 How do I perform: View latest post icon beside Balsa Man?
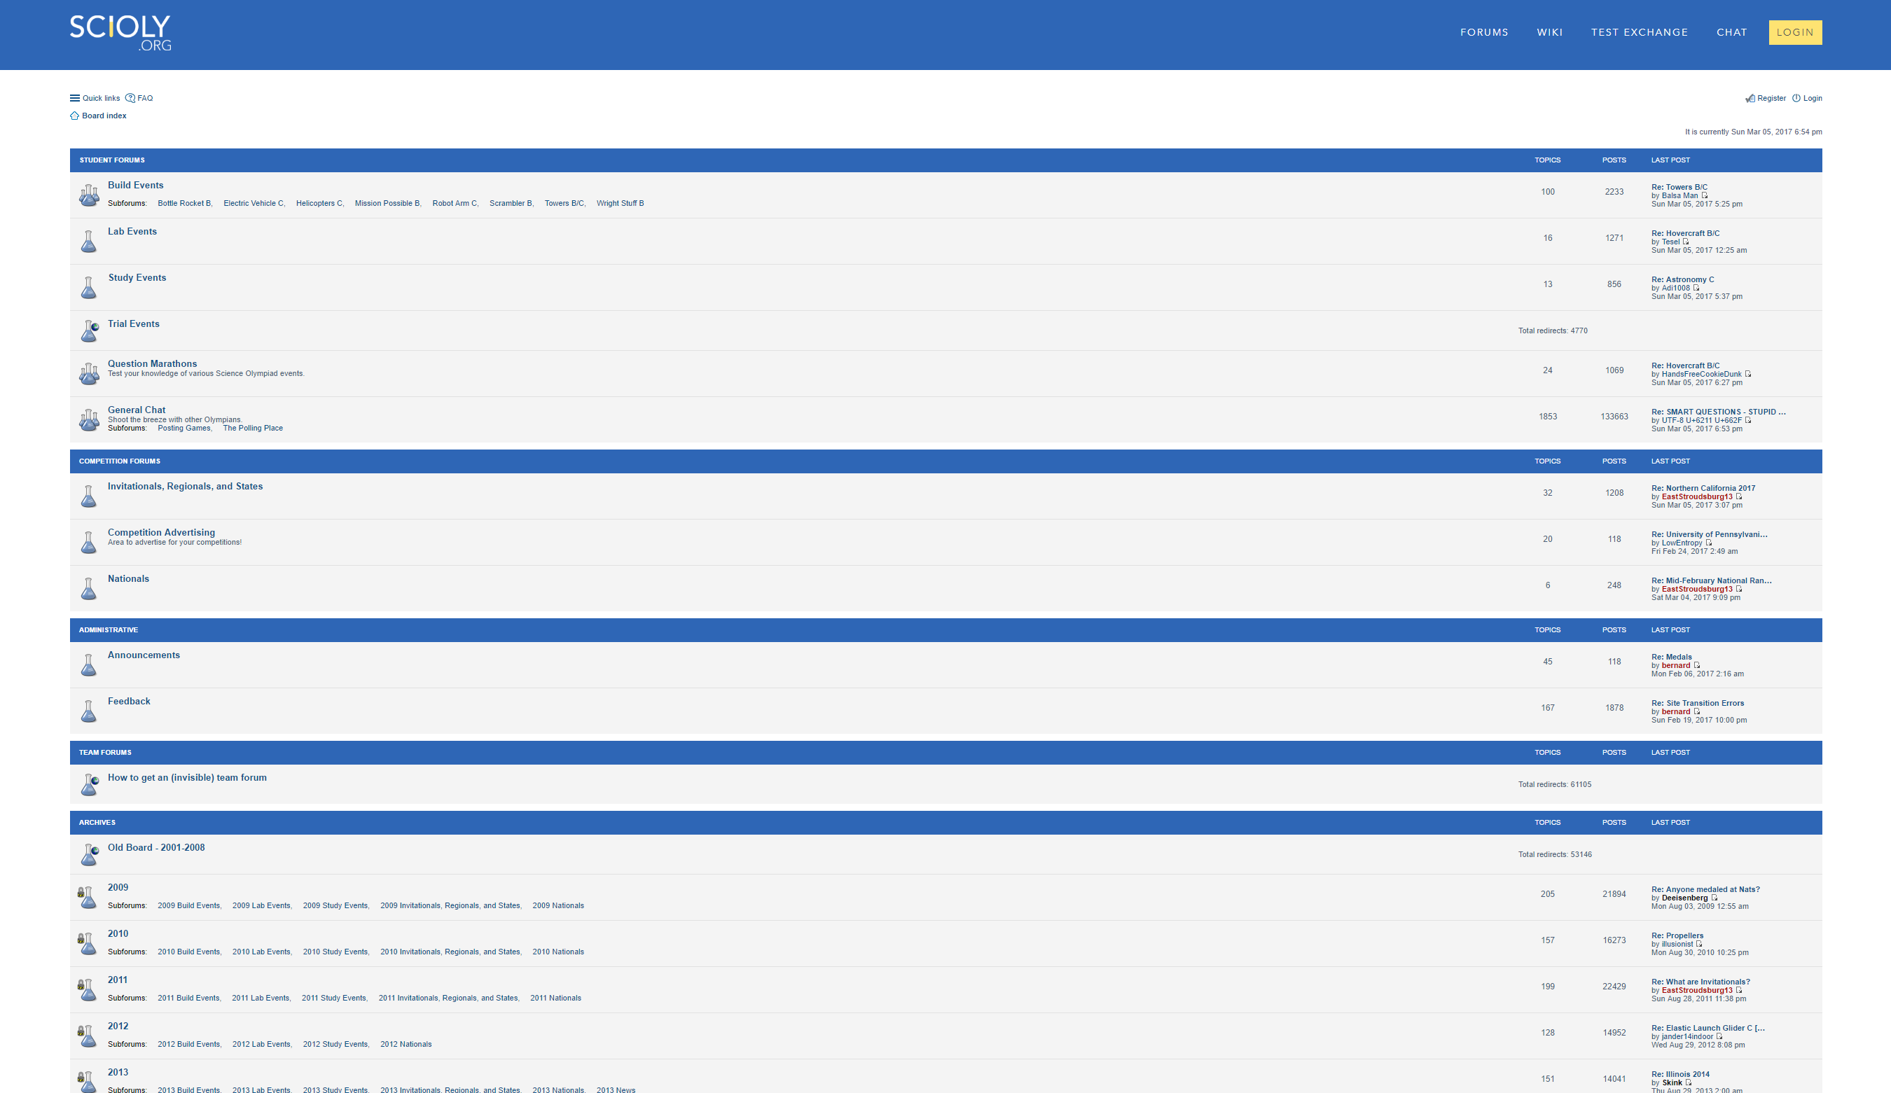(1704, 196)
